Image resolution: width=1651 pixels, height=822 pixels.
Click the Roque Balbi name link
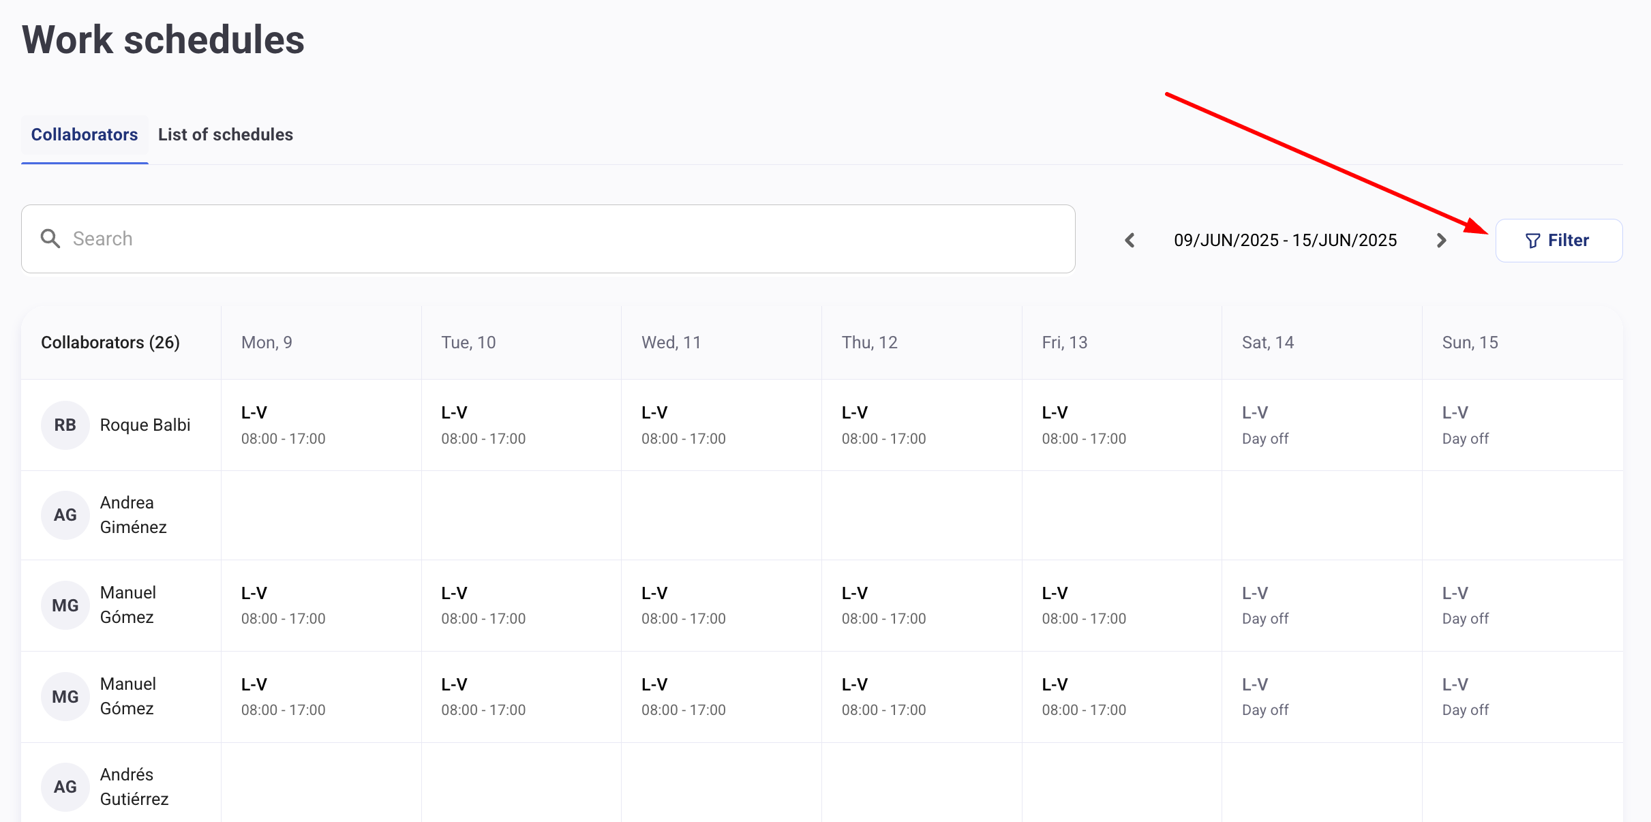[x=145, y=425]
